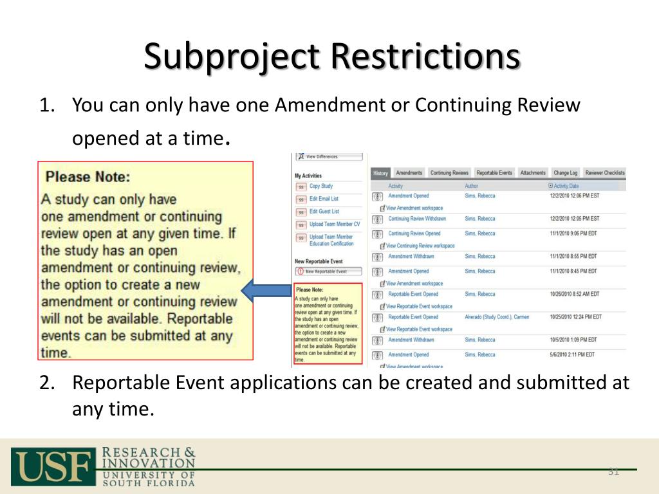Click icon beside 11/1/2010 8:55 Amendment Withdrawn
The height and width of the screenshot is (494, 659).
click(x=377, y=257)
